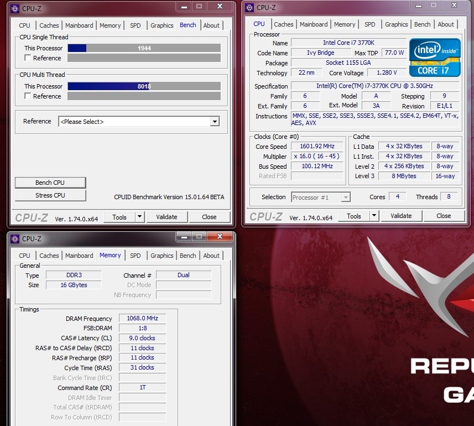Image resolution: width=474 pixels, height=426 pixels.
Task: Click the single thread score bar showing 1944
Action: [144, 48]
